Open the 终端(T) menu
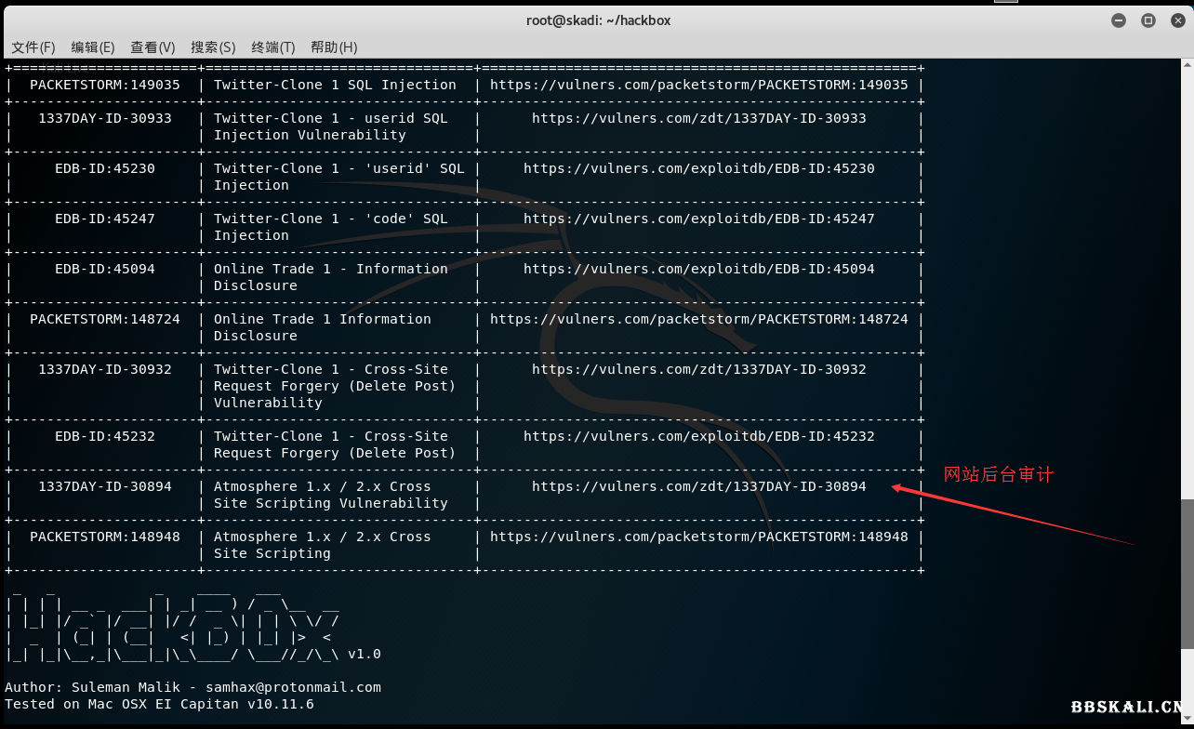 click(273, 47)
